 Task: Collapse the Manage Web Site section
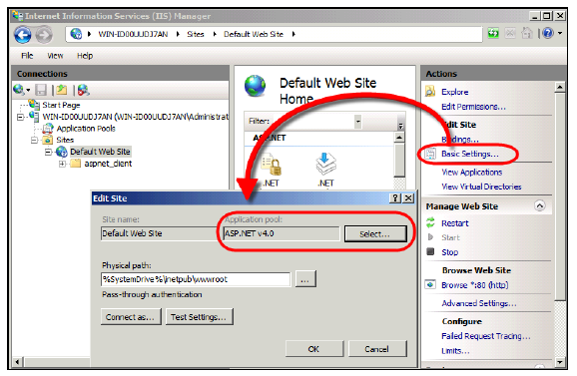(540, 205)
